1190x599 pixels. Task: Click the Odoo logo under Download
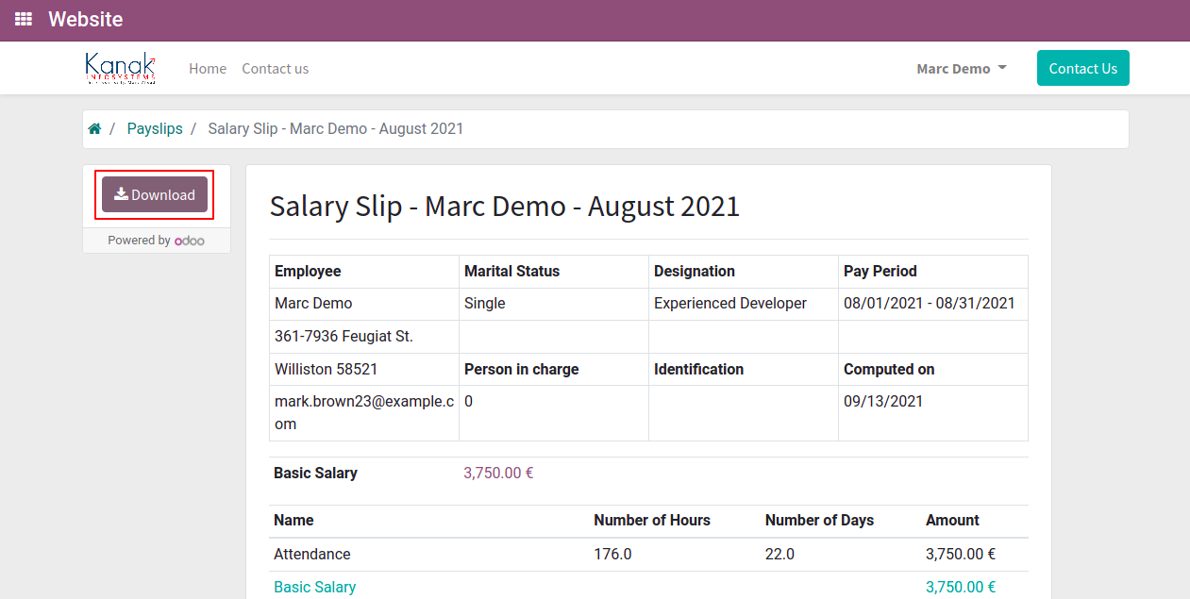coord(189,241)
